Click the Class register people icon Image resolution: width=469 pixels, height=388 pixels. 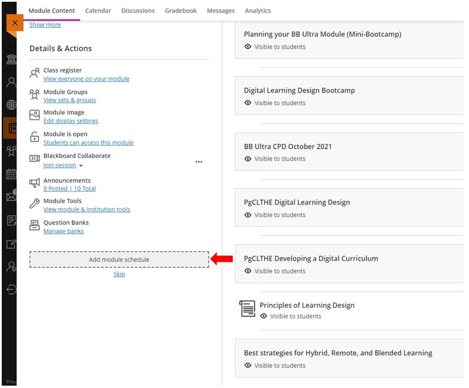click(x=34, y=73)
